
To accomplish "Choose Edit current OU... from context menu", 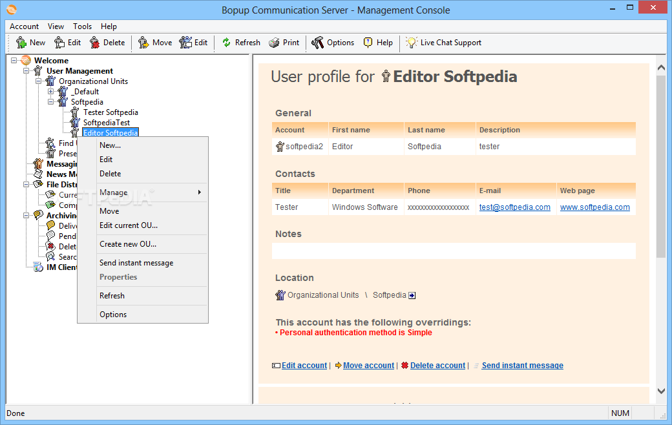I will (x=143, y=225).
